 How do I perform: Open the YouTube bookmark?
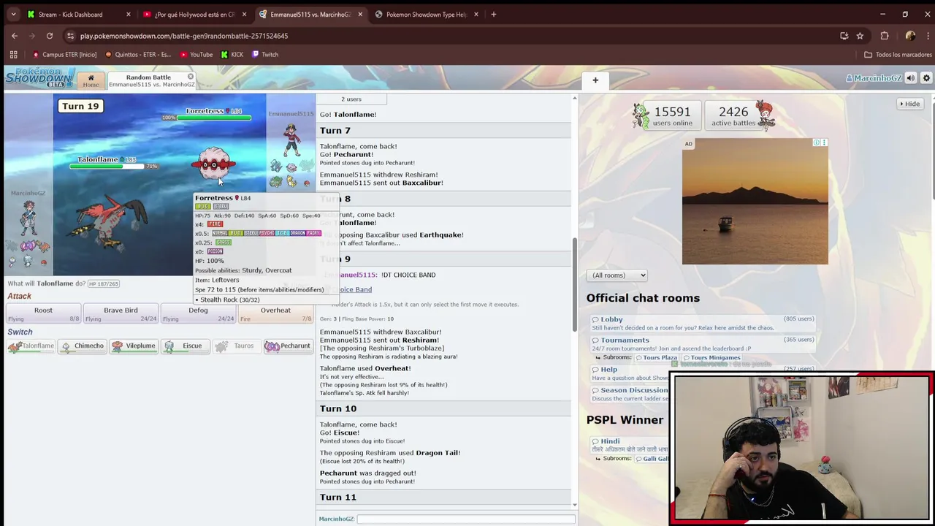(196, 54)
